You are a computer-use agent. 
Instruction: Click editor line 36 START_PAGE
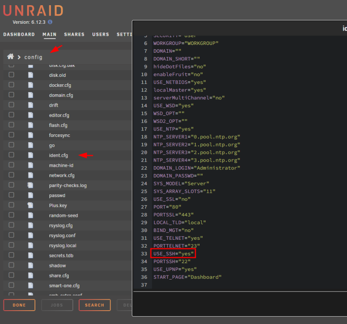pyautogui.click(x=188, y=277)
